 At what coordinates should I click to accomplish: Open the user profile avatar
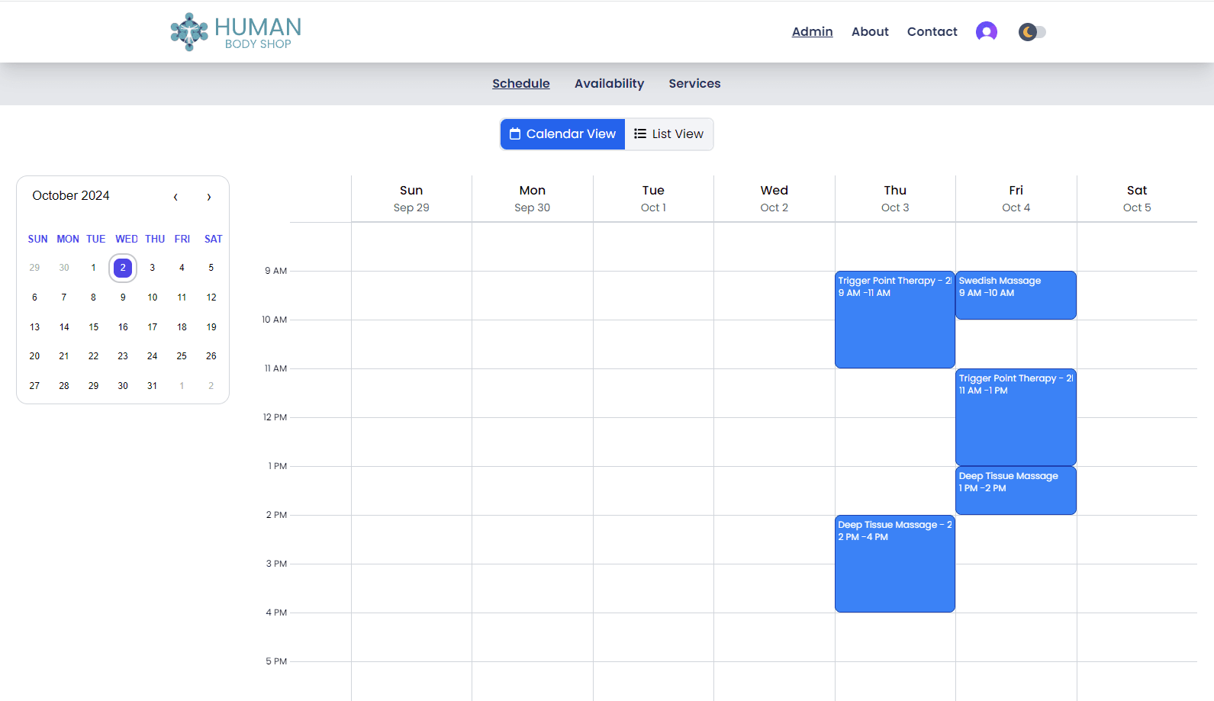[986, 31]
